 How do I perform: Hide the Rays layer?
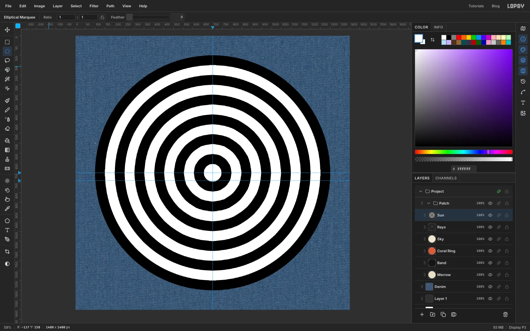[490, 227]
